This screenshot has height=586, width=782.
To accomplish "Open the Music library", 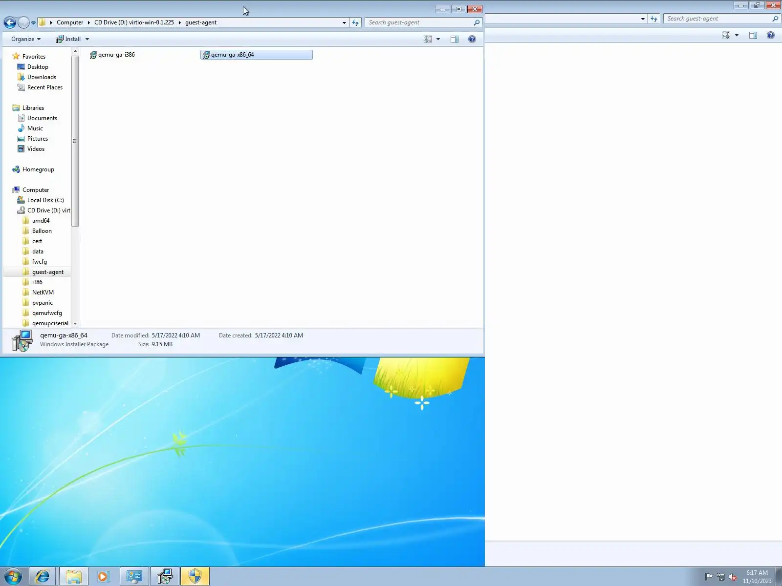I will click(35, 128).
